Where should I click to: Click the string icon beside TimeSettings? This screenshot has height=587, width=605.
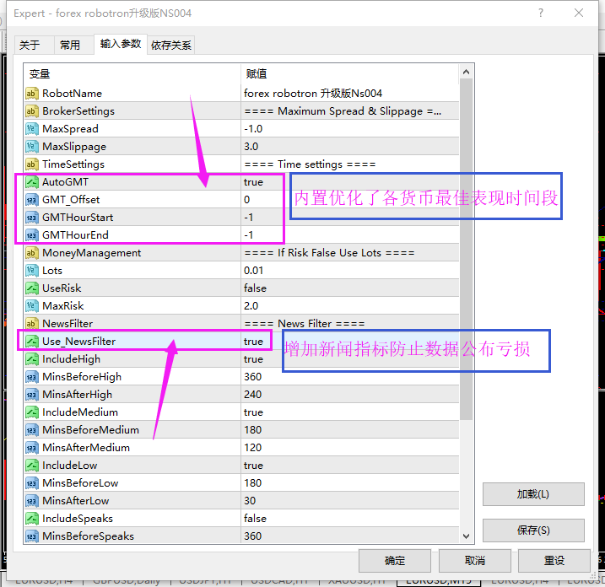(31, 164)
